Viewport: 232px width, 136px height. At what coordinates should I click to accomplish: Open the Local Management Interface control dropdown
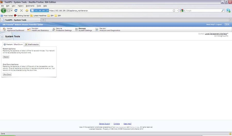[217, 34]
